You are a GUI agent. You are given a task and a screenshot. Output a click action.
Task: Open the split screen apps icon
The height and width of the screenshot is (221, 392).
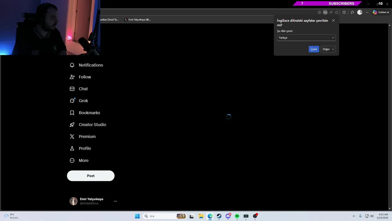coord(319,12)
